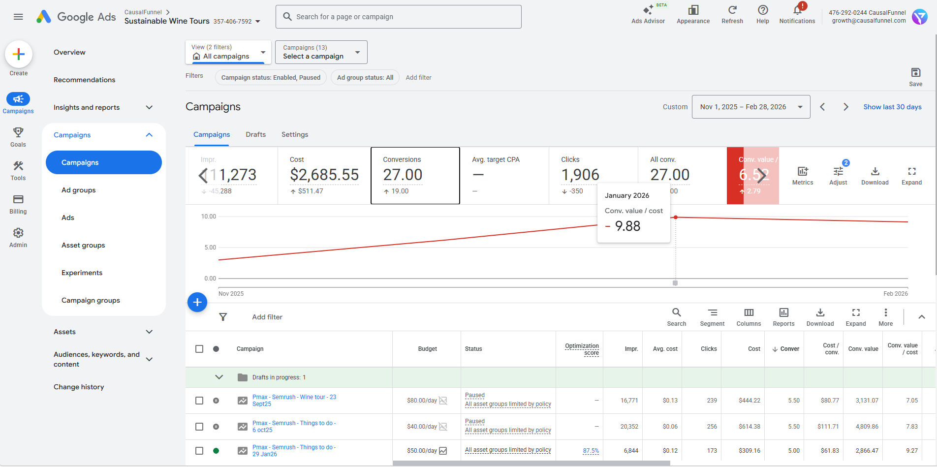The height and width of the screenshot is (467, 937).
Task: Check the select-all campaigns header checkbox
Action: 199,349
